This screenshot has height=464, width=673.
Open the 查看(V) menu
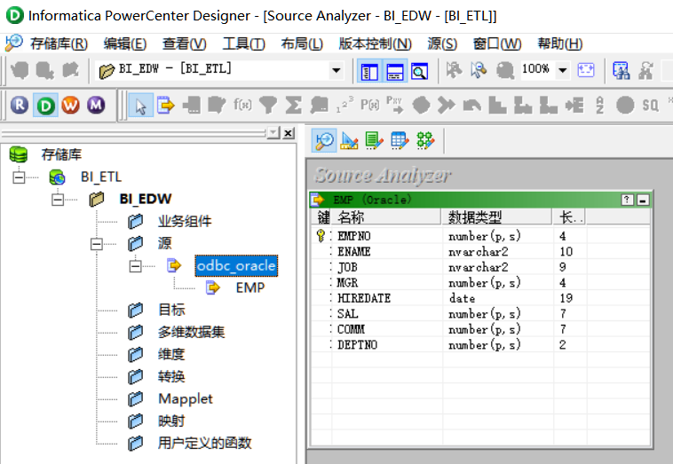pos(184,43)
